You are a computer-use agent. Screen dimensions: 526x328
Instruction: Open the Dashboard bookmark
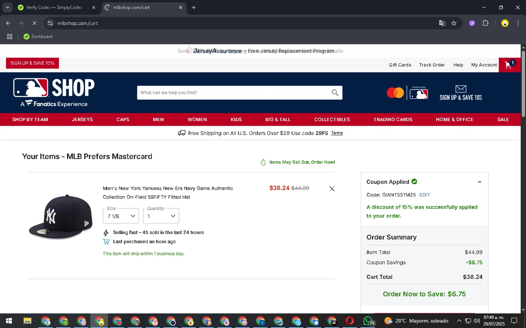[x=38, y=36]
